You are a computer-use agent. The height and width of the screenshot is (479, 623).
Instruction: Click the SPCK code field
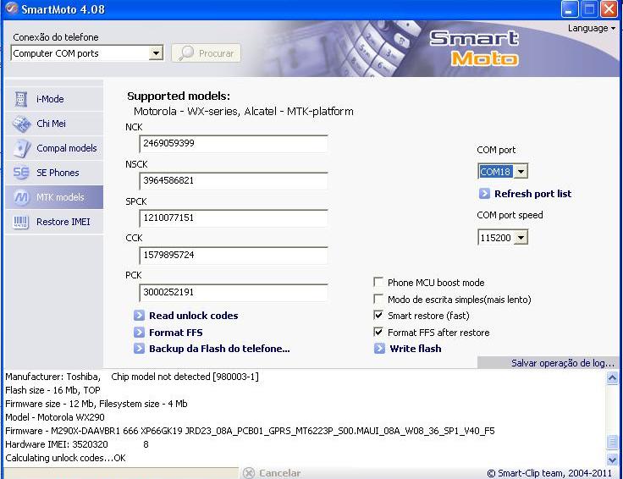(234, 218)
